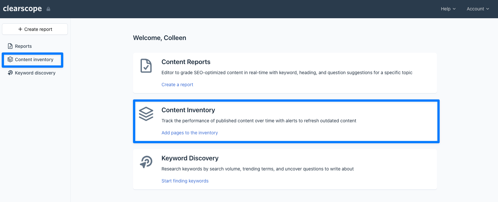The height and width of the screenshot is (202, 498).
Task: Click the plus icon on Create report
Action: [20, 29]
